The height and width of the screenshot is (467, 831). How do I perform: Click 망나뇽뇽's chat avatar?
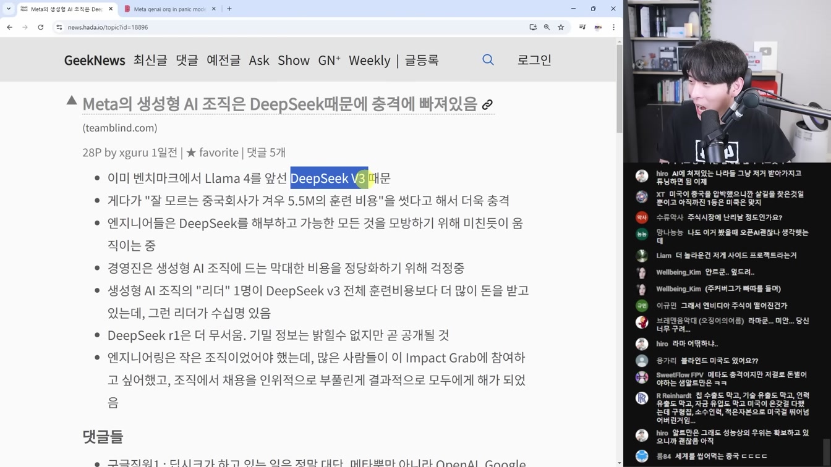[x=642, y=234]
